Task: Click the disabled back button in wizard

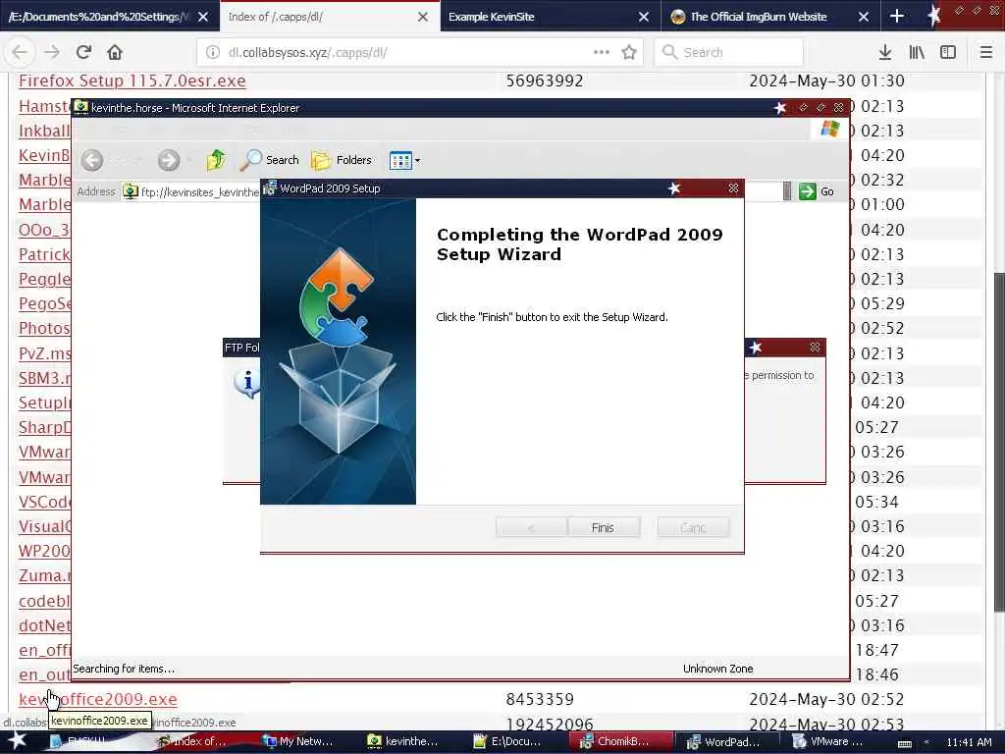Action: (x=531, y=527)
